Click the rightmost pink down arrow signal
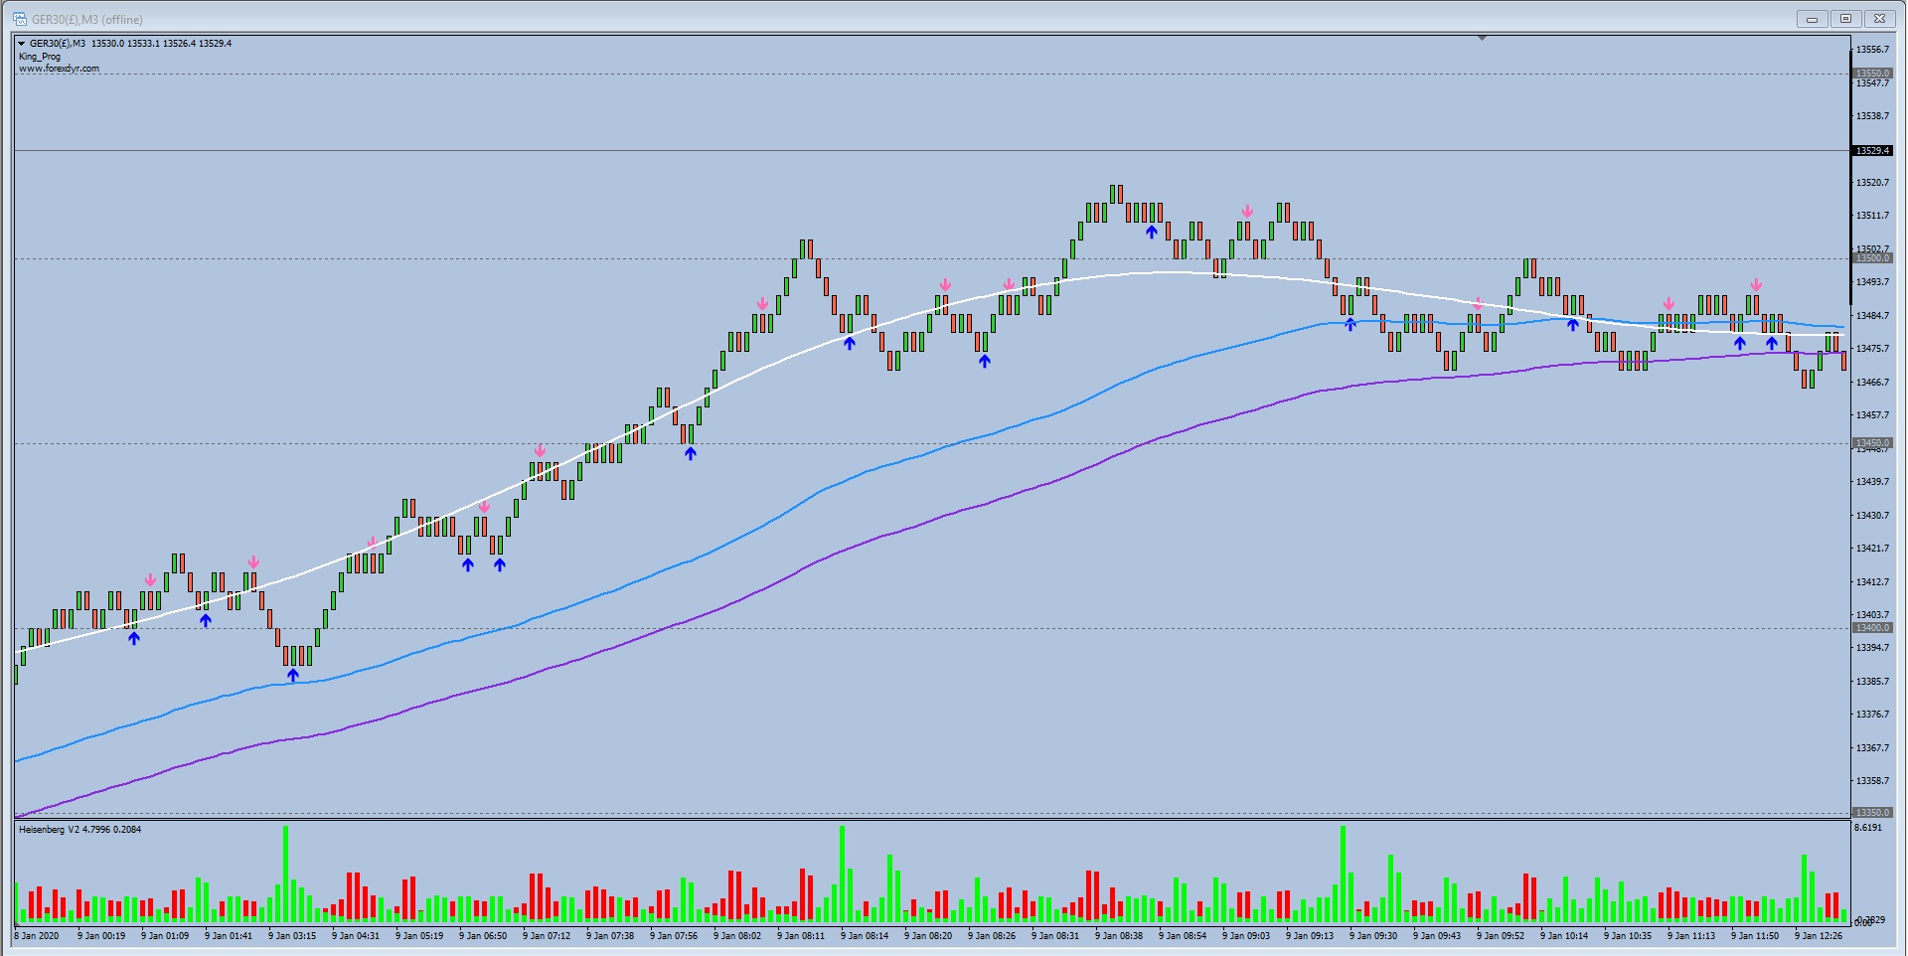The width and height of the screenshot is (1908, 956). (1756, 285)
